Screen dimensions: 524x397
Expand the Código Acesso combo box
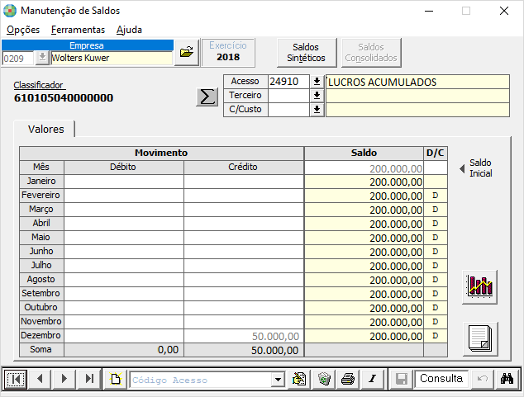click(278, 380)
